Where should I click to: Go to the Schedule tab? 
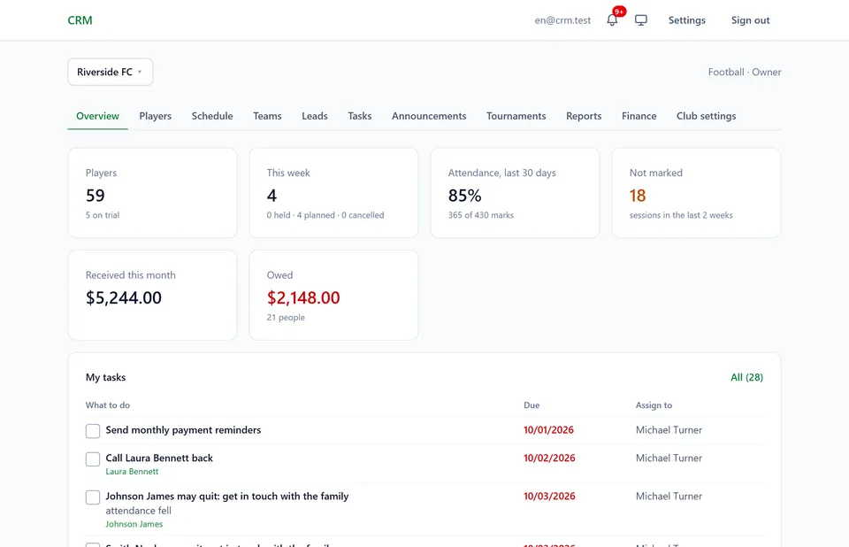(x=212, y=116)
